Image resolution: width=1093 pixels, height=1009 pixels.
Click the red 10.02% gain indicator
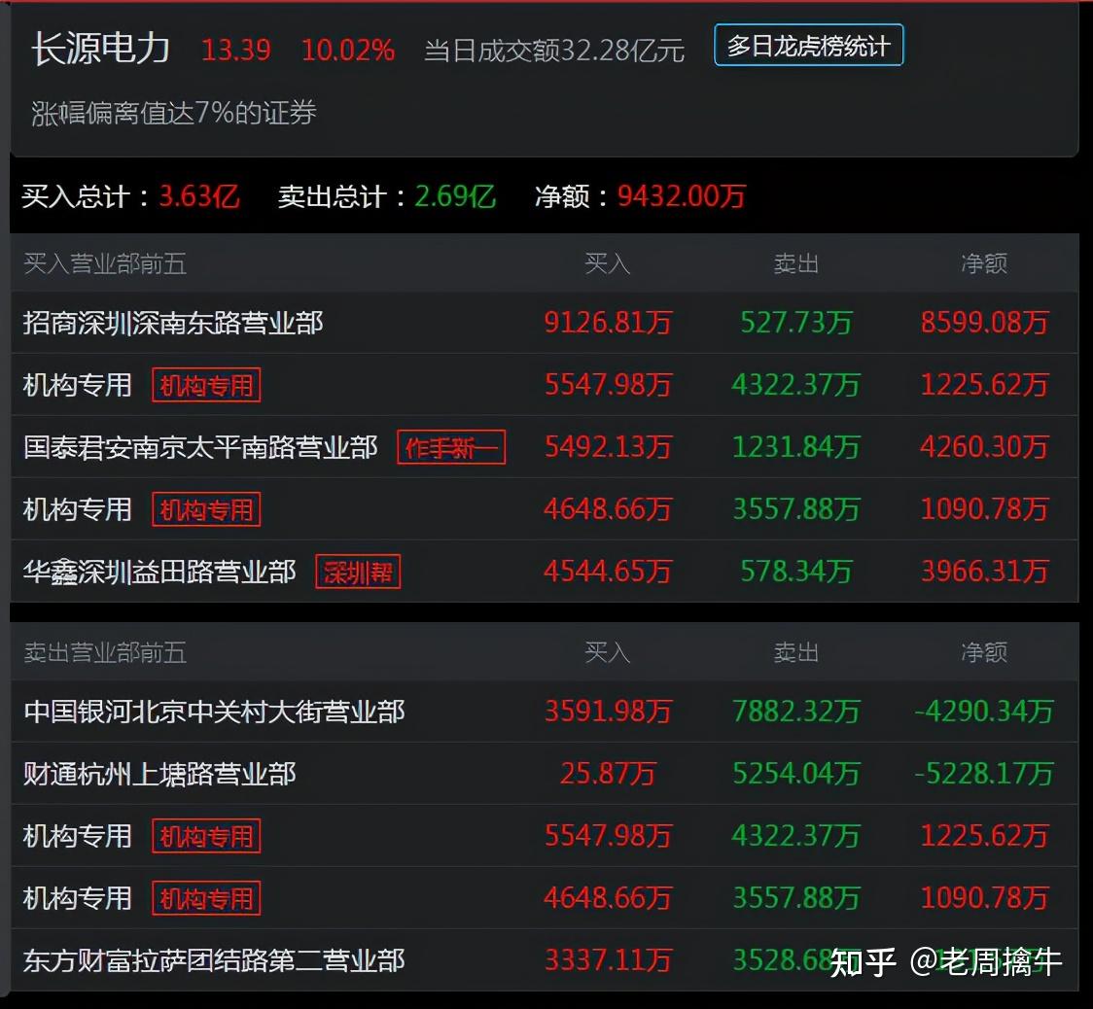tap(348, 51)
